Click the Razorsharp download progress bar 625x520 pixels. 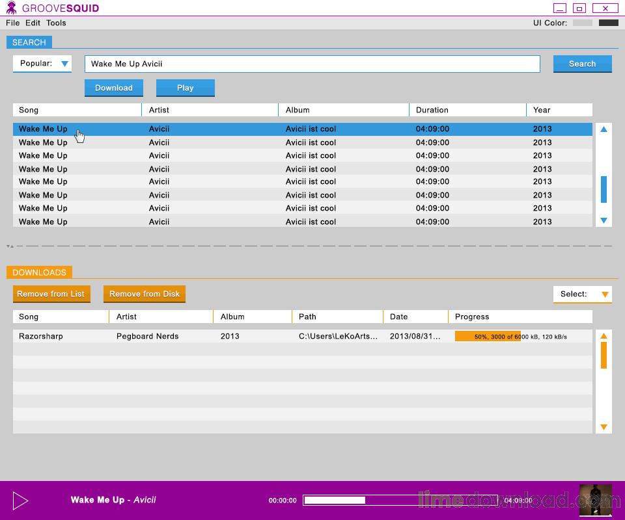click(x=522, y=336)
